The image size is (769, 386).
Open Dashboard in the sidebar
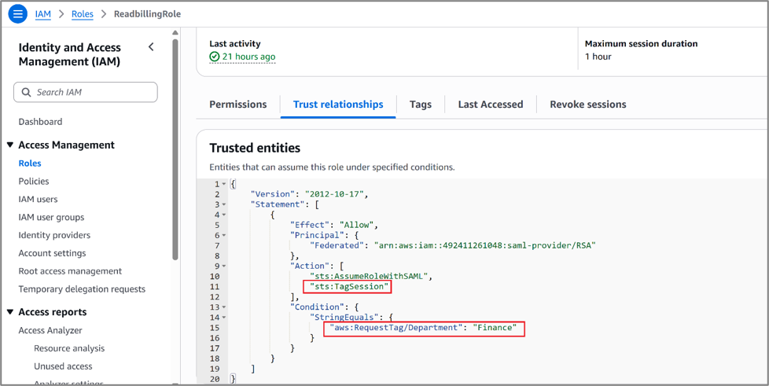(x=40, y=122)
